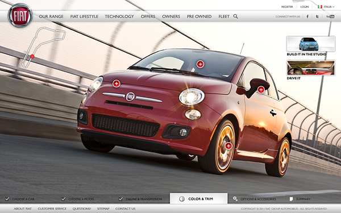The height and width of the screenshot is (213, 341).
Task: Open the Technology menu
Action: point(119,16)
